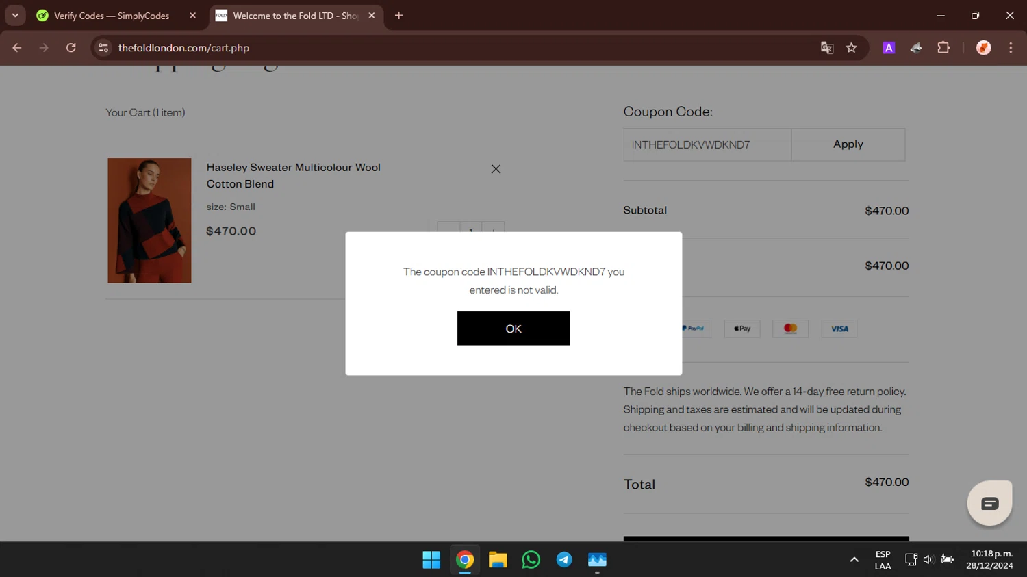Translate this page icon
The image size is (1027, 577).
827,48
